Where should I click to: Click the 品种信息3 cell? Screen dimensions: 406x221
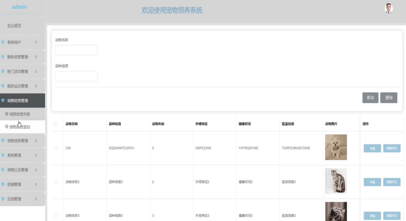pyautogui.click(x=116, y=216)
